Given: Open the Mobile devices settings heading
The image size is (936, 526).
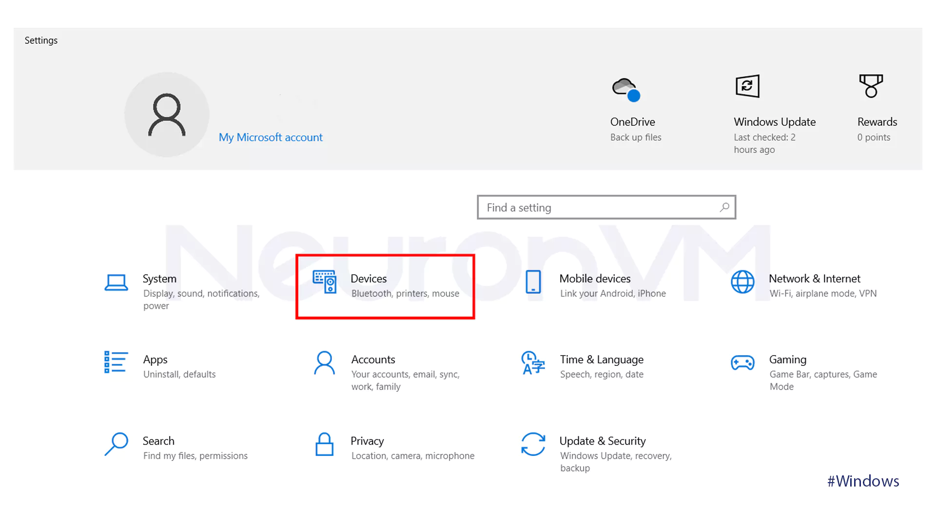Looking at the screenshot, I should pos(595,279).
